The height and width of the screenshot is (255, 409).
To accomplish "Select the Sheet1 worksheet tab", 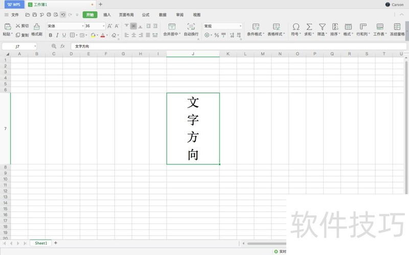I will click(x=41, y=243).
